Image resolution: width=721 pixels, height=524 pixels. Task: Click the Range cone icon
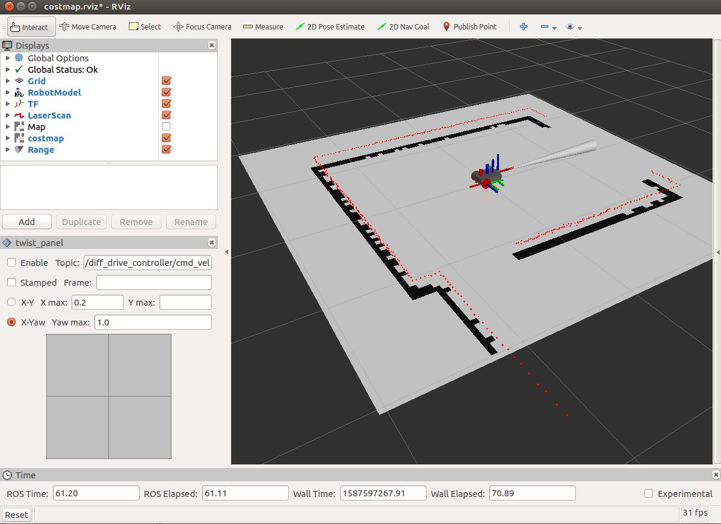19,150
